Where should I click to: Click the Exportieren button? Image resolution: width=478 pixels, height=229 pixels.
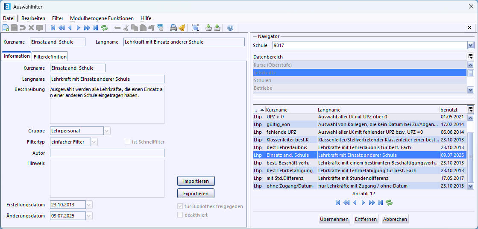(196, 194)
